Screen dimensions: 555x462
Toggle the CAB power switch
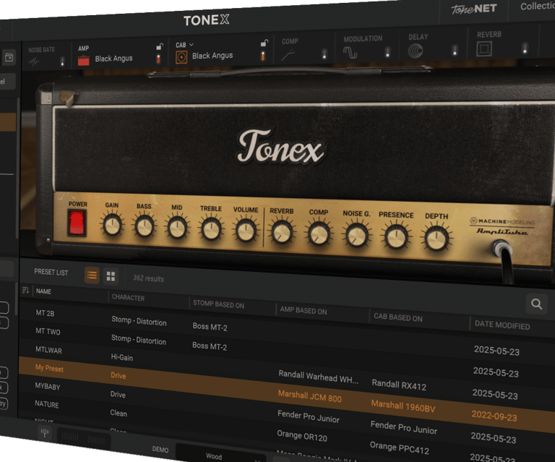point(262,55)
